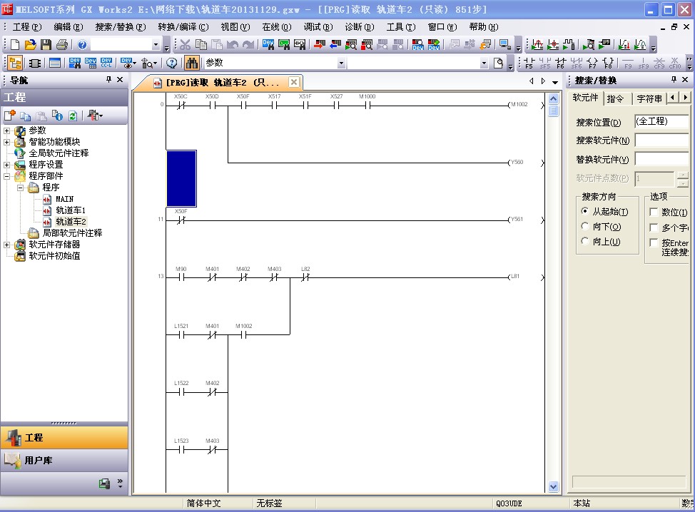This screenshot has height=512, width=695.
Task: Switch to the 指令 search tab
Action: pyautogui.click(x=615, y=98)
